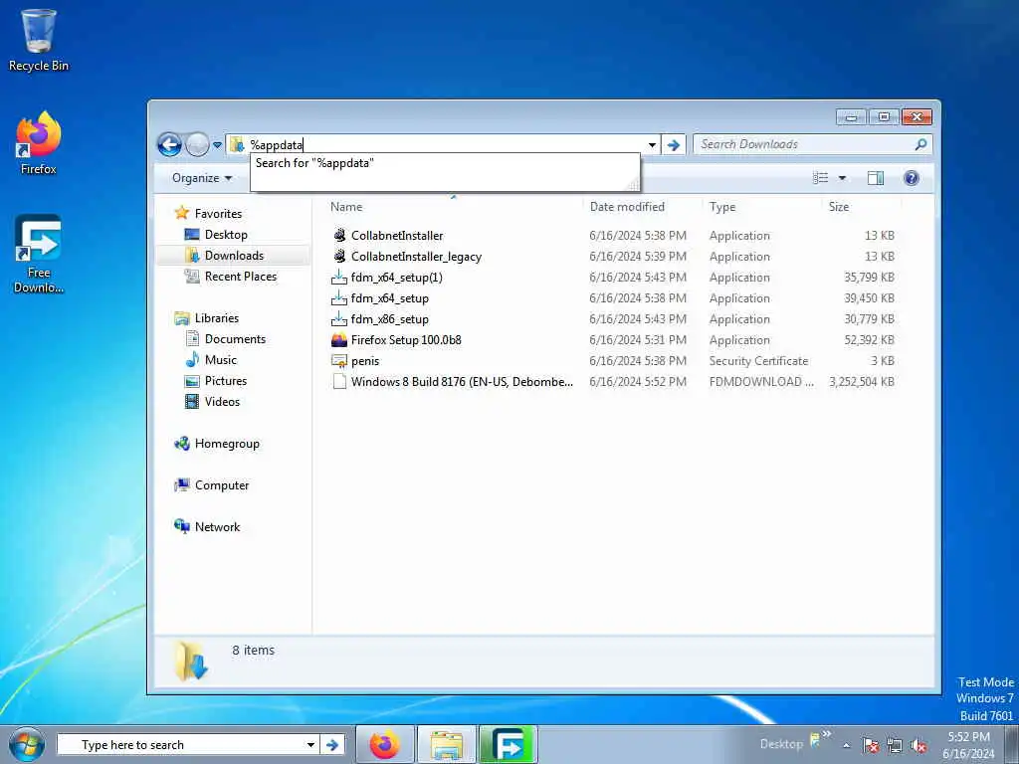Click the greyed-out forward navigation arrow
Screen dimensions: 1019x764
coord(197,144)
